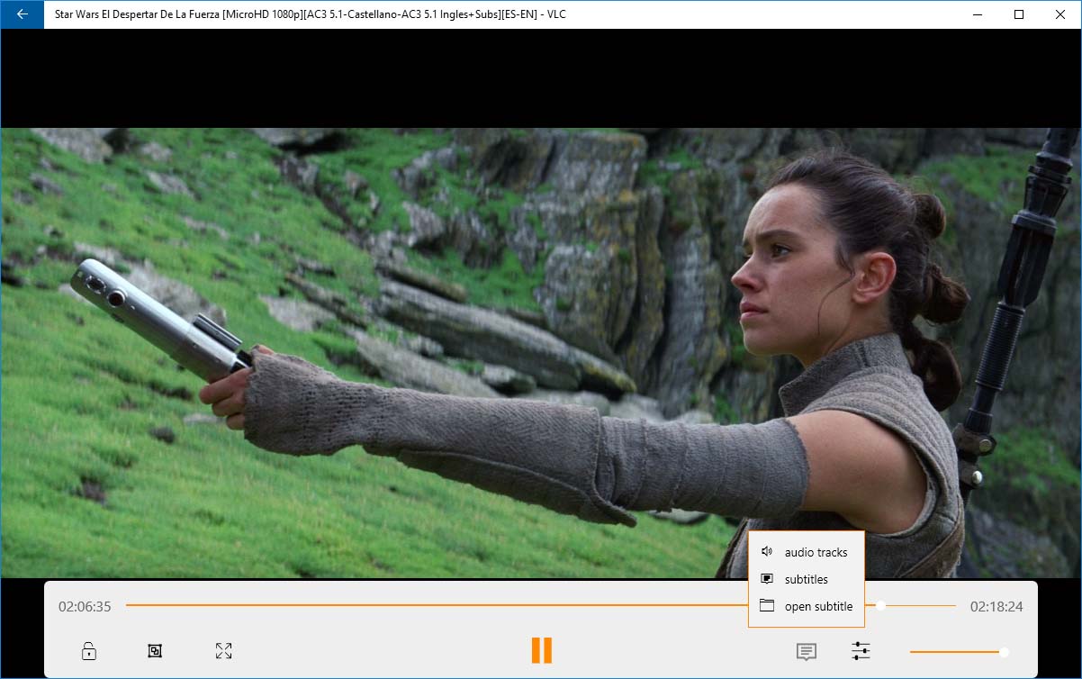
Task: Choose subtitles in the popup menu
Action: click(x=807, y=579)
